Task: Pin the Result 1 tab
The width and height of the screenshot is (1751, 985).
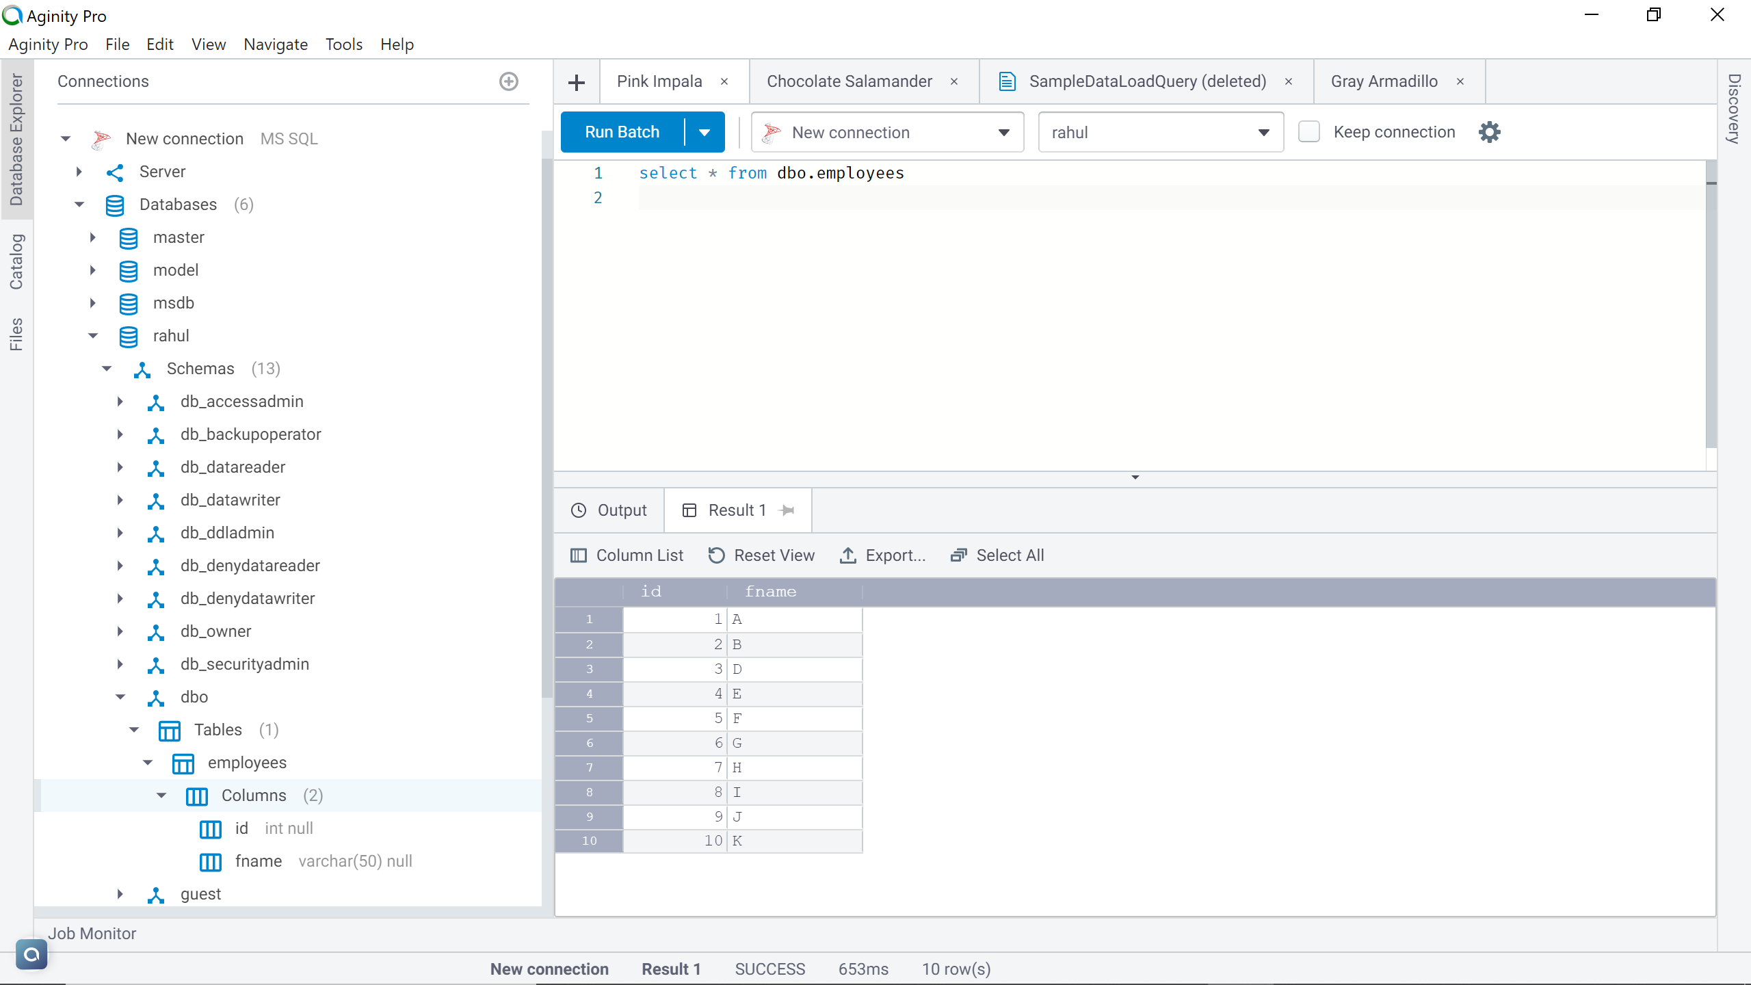Action: pyautogui.click(x=787, y=510)
